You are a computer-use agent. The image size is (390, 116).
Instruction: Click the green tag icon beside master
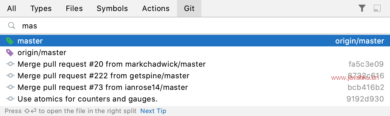tap(10, 41)
